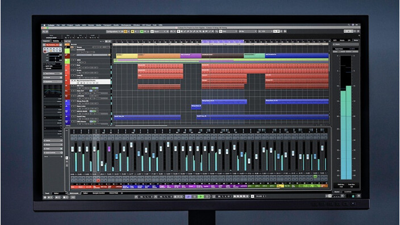Viewport: 400px width, 225px height.
Task: Click the INTRO marker event
Action: 127,56
